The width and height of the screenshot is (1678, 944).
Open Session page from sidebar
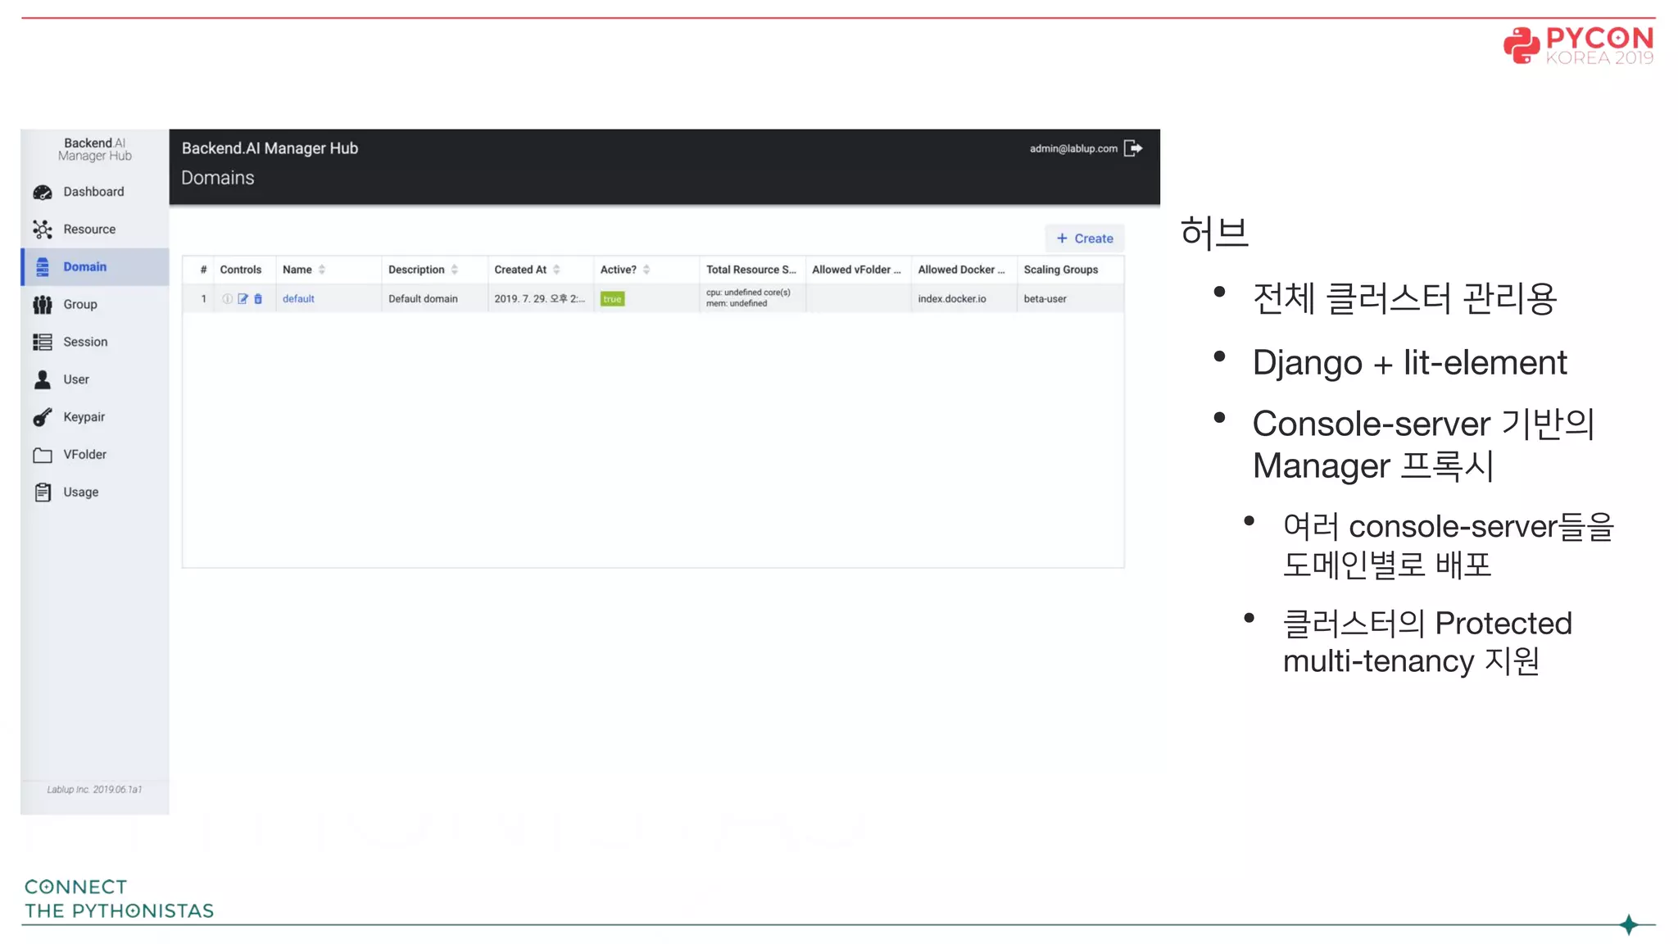click(x=94, y=343)
